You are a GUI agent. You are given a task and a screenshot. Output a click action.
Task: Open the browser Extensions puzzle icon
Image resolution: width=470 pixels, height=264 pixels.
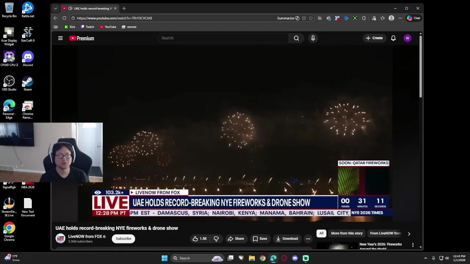click(x=364, y=18)
